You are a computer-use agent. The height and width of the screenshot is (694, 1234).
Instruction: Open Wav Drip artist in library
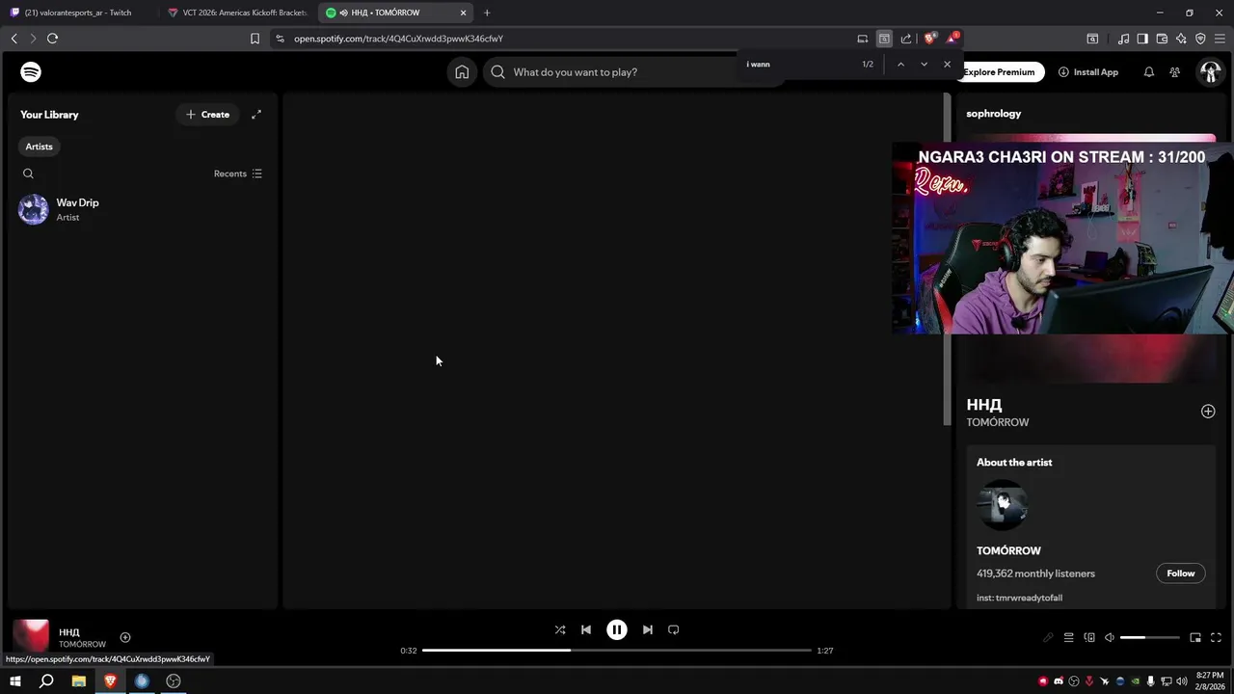click(x=143, y=209)
